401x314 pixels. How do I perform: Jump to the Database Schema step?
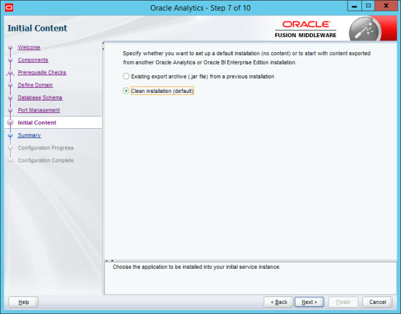[40, 98]
